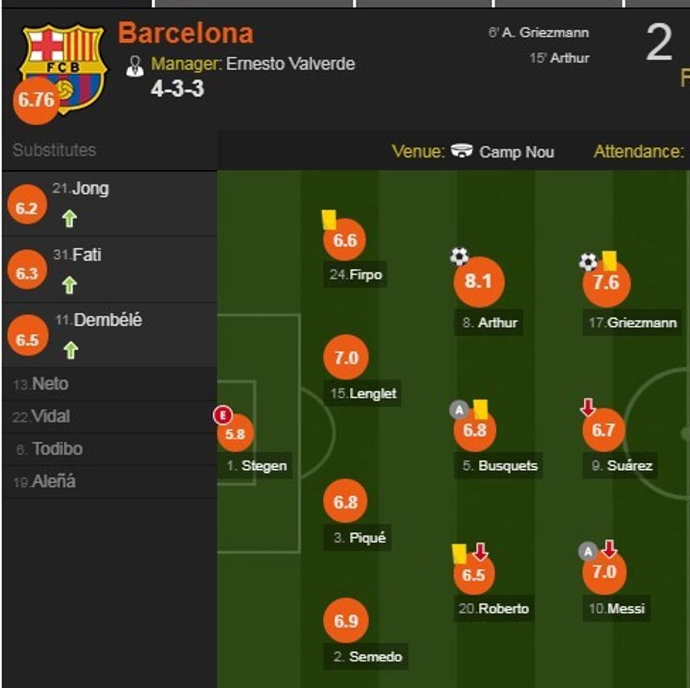The image size is (690, 688).
Task: Select Arthur's 8.1 rating circle
Action: point(478,282)
